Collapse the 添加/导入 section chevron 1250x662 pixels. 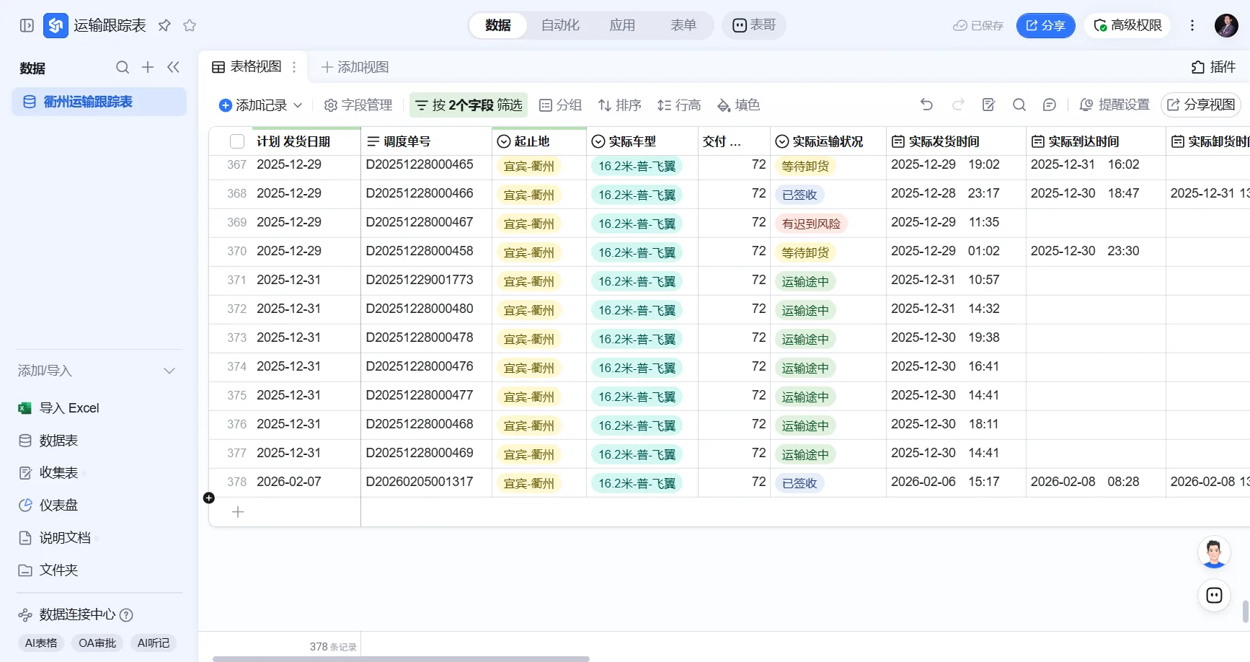tap(169, 371)
